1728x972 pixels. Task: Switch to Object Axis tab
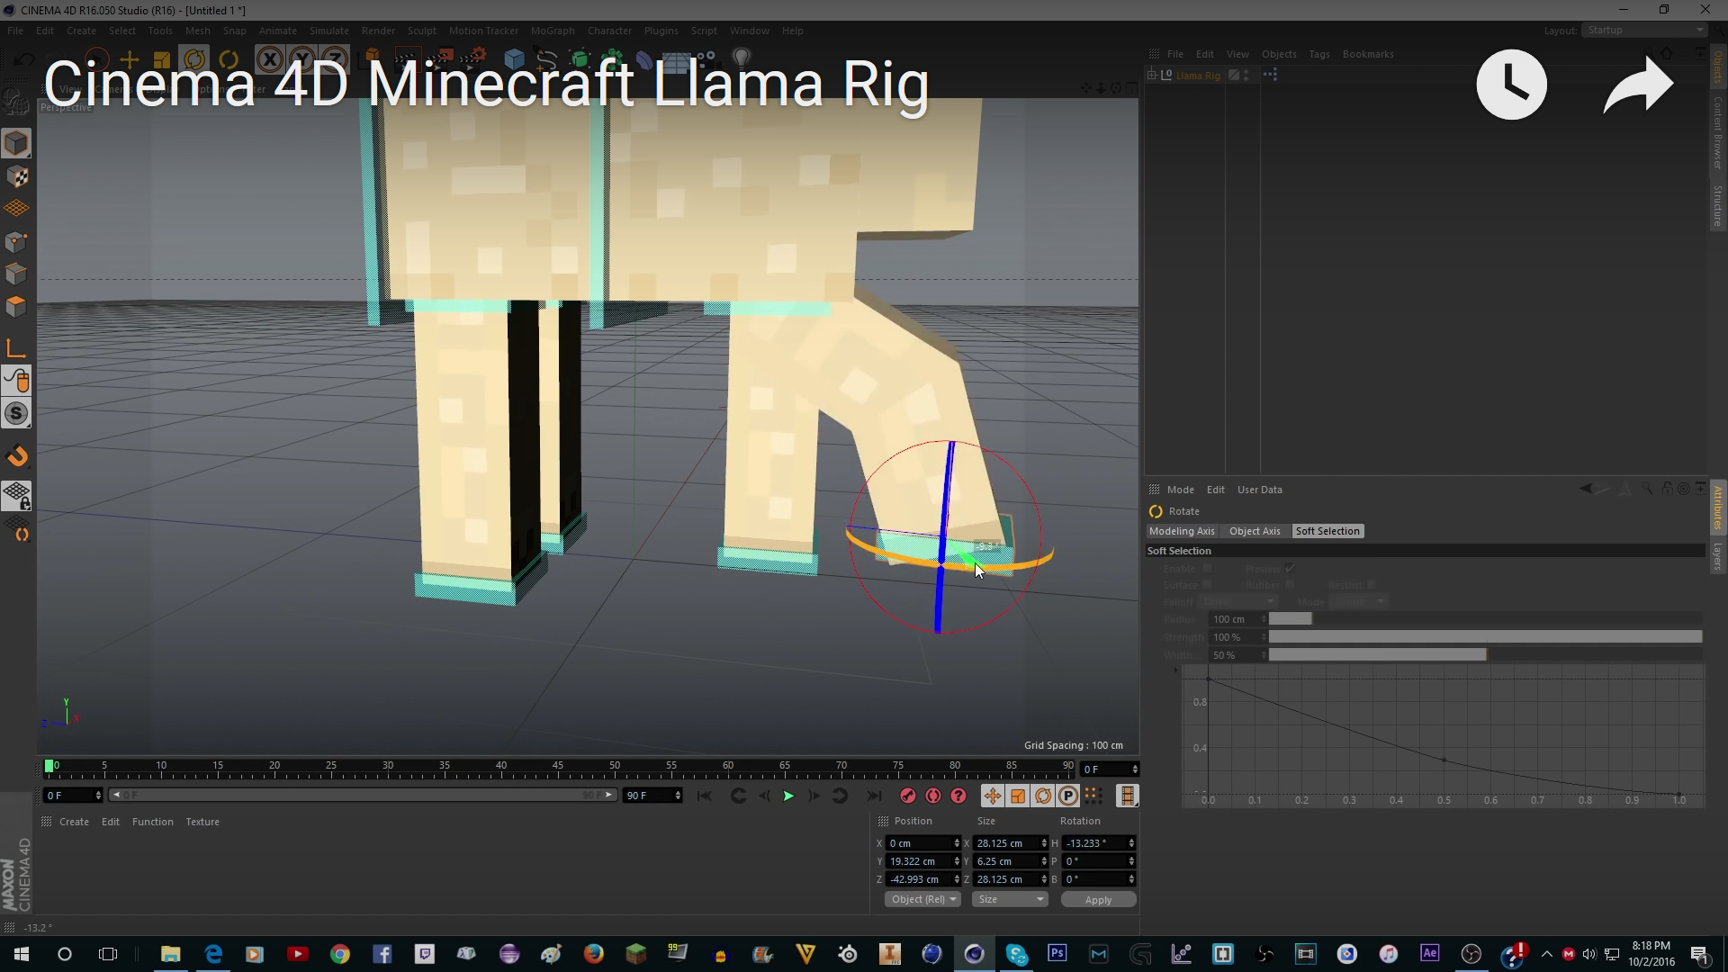[x=1255, y=531]
